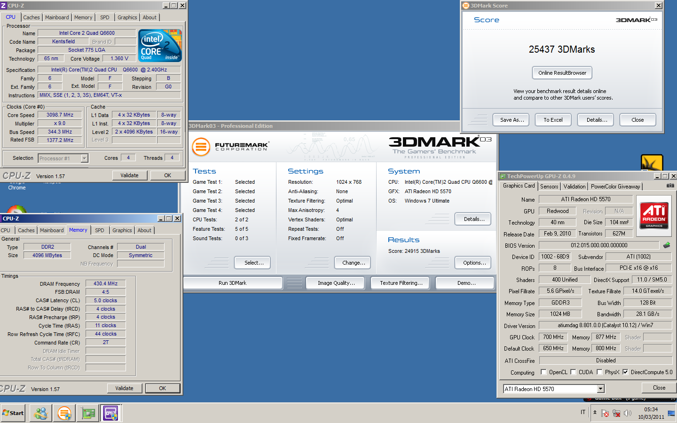Click the top CPU-Z window title icon

(3, 6)
